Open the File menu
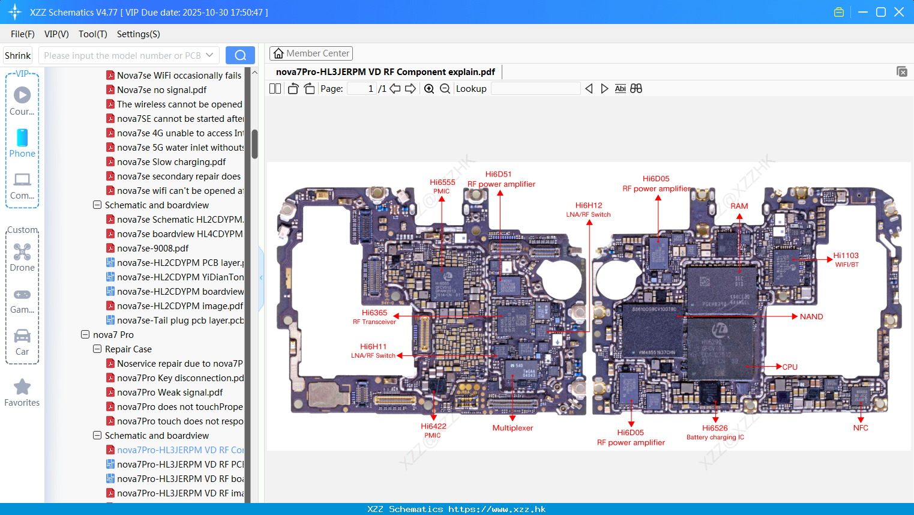914x515 pixels. (23, 34)
